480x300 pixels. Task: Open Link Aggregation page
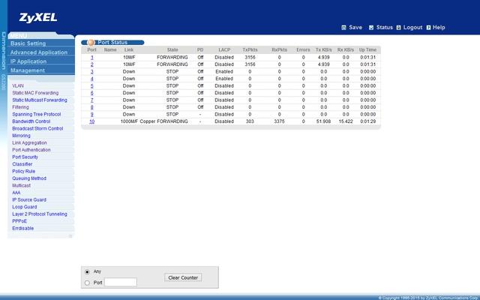(x=29, y=143)
